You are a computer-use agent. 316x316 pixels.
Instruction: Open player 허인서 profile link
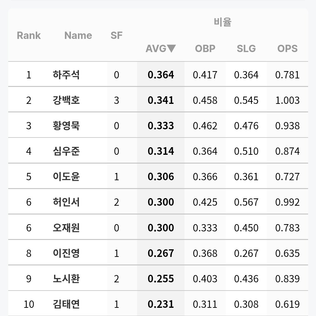66,202
